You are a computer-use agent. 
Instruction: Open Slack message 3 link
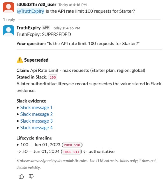coord(37,121)
